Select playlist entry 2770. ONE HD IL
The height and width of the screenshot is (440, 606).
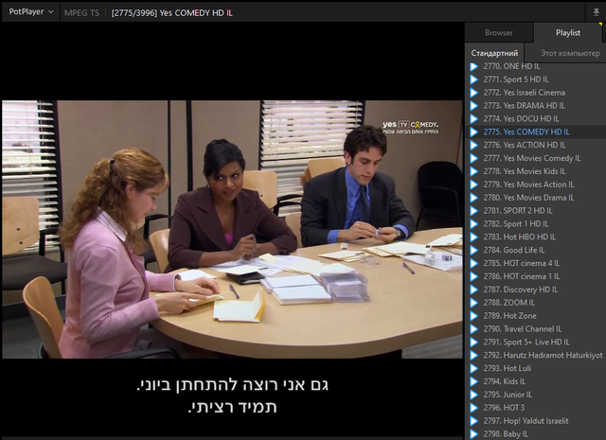(536, 66)
